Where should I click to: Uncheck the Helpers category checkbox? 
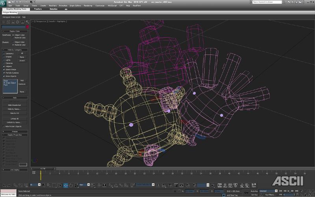[4, 66]
